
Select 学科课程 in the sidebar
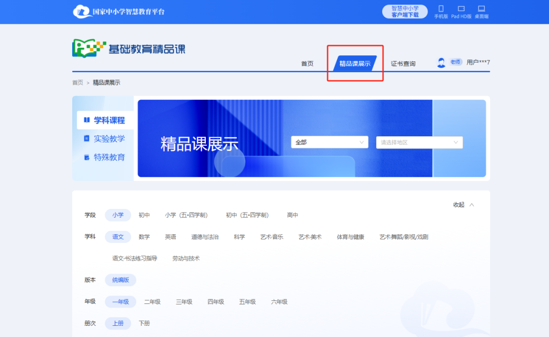point(104,119)
